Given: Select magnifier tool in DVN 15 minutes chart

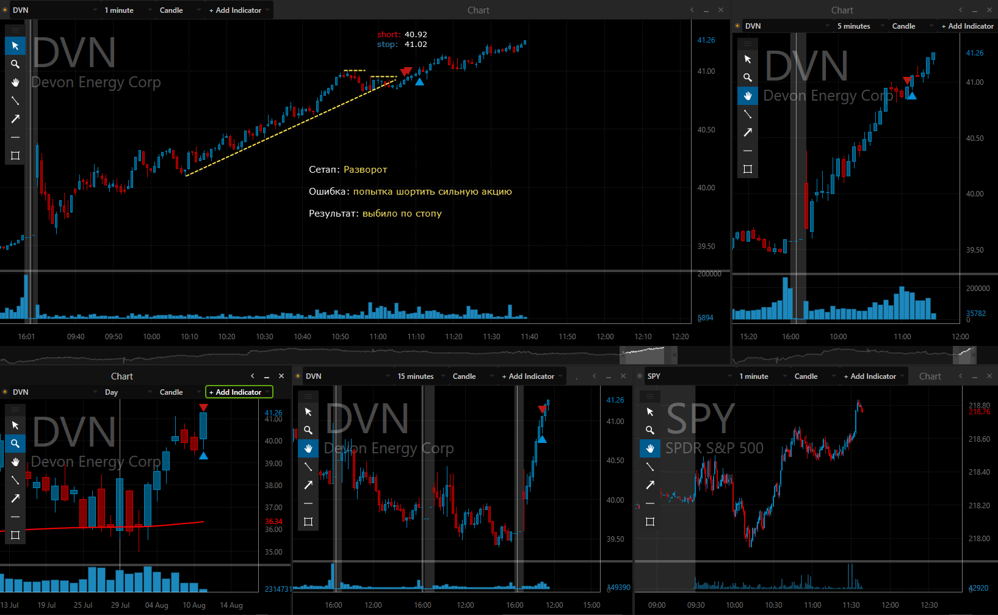Looking at the screenshot, I should coord(308,430).
